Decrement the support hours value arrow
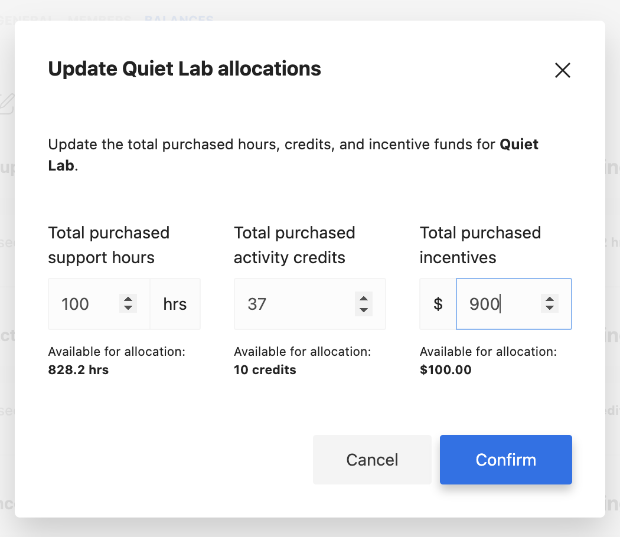The height and width of the screenshot is (537, 620). tap(128, 308)
